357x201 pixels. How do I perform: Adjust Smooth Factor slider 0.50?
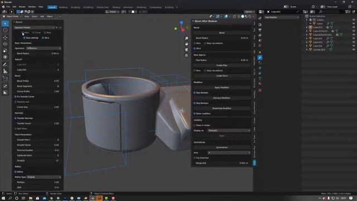click(x=38, y=145)
